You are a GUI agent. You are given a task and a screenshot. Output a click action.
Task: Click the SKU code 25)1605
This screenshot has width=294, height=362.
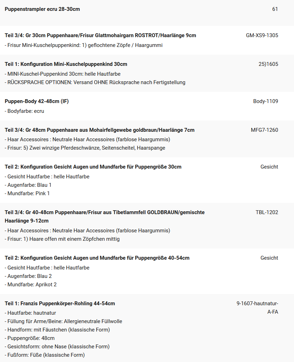click(x=268, y=64)
